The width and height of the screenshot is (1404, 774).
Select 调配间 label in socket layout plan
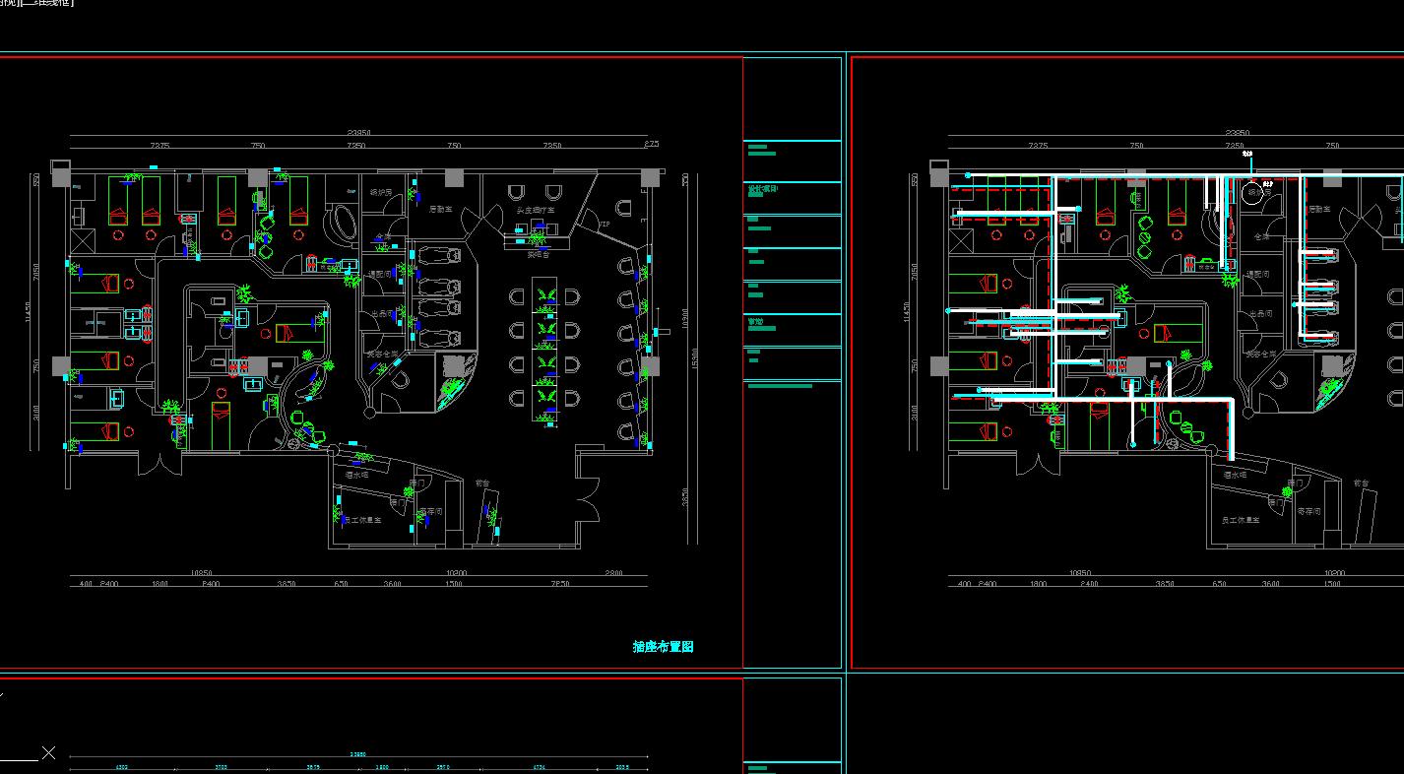[x=379, y=275]
